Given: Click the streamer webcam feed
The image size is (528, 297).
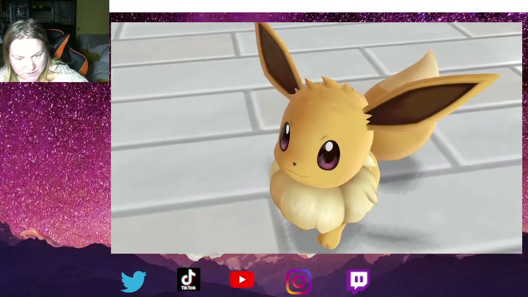Looking at the screenshot, I should (54, 41).
